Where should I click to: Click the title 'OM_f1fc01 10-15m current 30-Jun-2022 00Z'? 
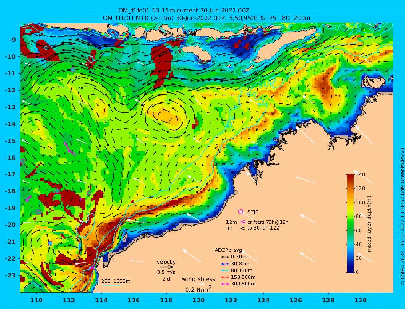(184, 11)
